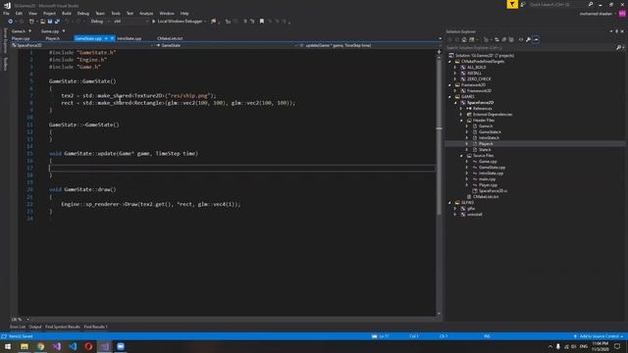628x353 pixels.
Task: Click Add to Source Control
Action: pos(599,336)
